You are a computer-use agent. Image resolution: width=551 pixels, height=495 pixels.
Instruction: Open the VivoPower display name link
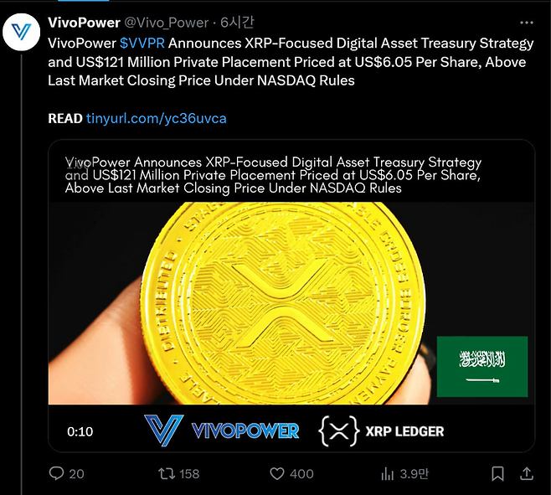point(84,23)
